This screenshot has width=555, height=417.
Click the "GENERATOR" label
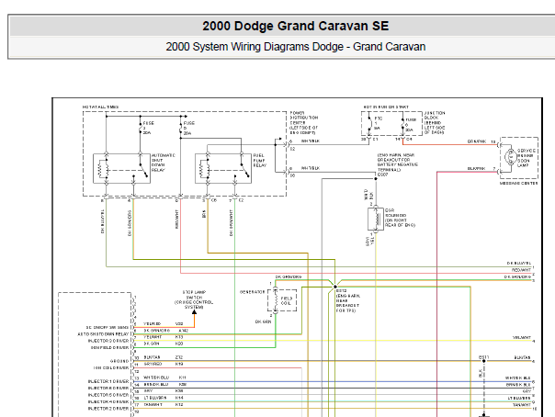[x=253, y=292]
